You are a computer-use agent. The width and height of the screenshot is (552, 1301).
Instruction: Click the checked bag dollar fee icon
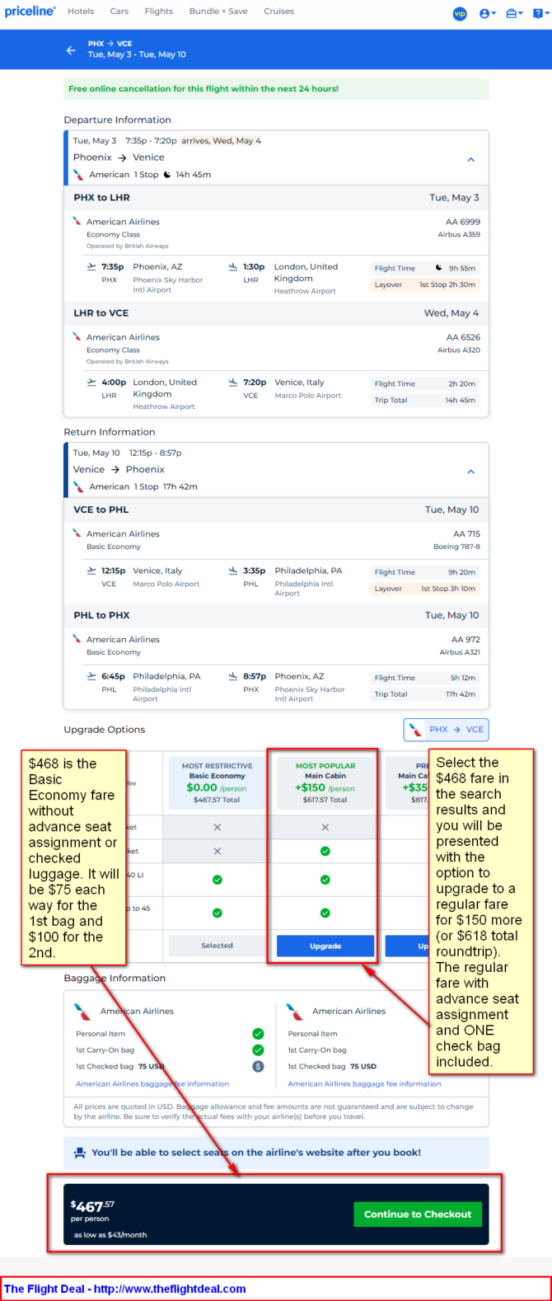coord(258,1066)
